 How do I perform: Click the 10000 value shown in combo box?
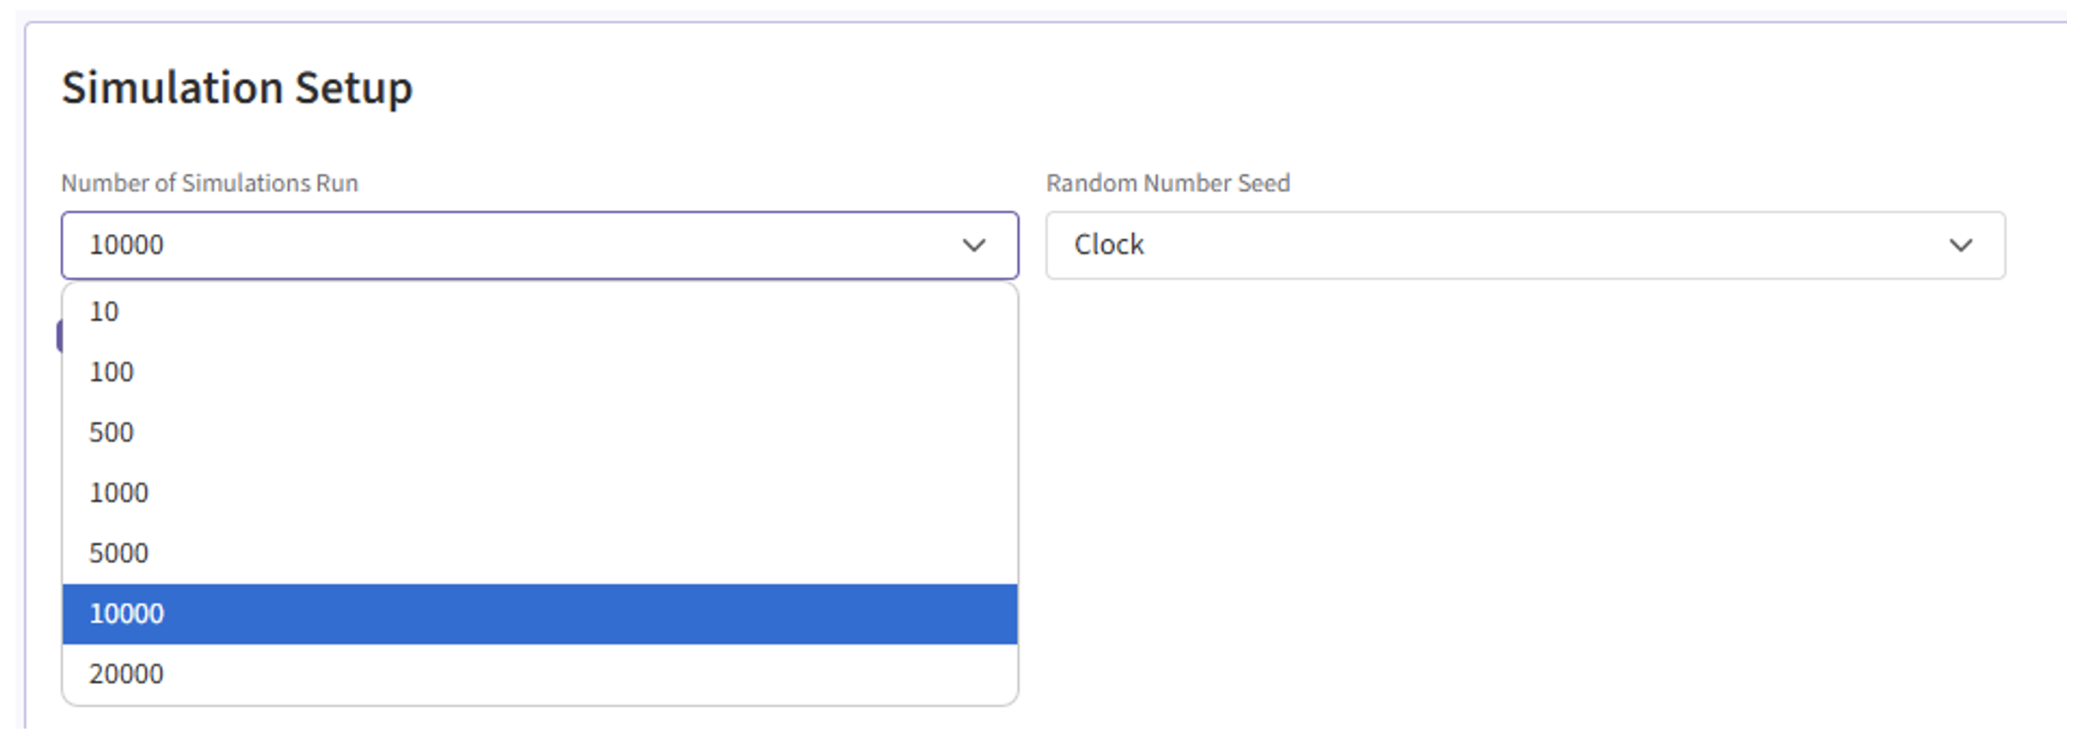click(x=127, y=245)
